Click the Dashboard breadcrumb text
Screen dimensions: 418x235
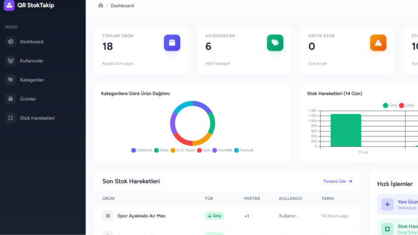122,5
